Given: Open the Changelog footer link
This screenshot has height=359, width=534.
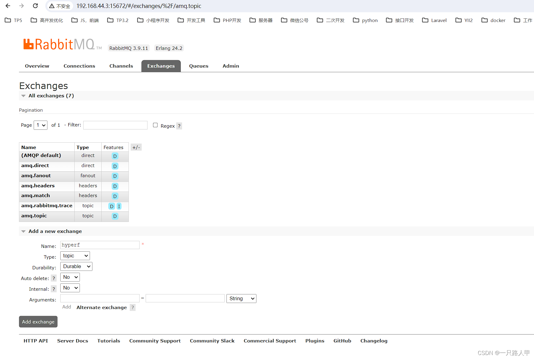Looking at the screenshot, I should pyautogui.click(x=374, y=341).
